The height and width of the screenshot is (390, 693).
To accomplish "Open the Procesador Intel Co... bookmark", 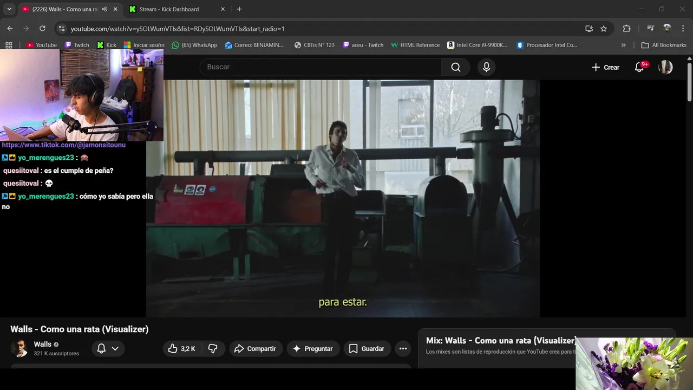I will (547, 45).
